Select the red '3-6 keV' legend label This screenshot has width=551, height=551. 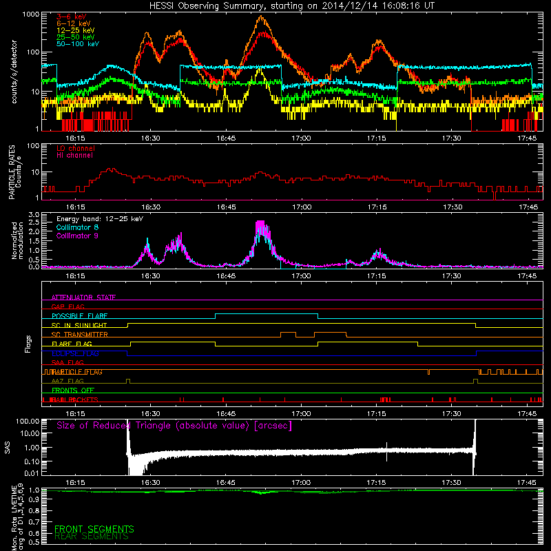click(x=71, y=17)
